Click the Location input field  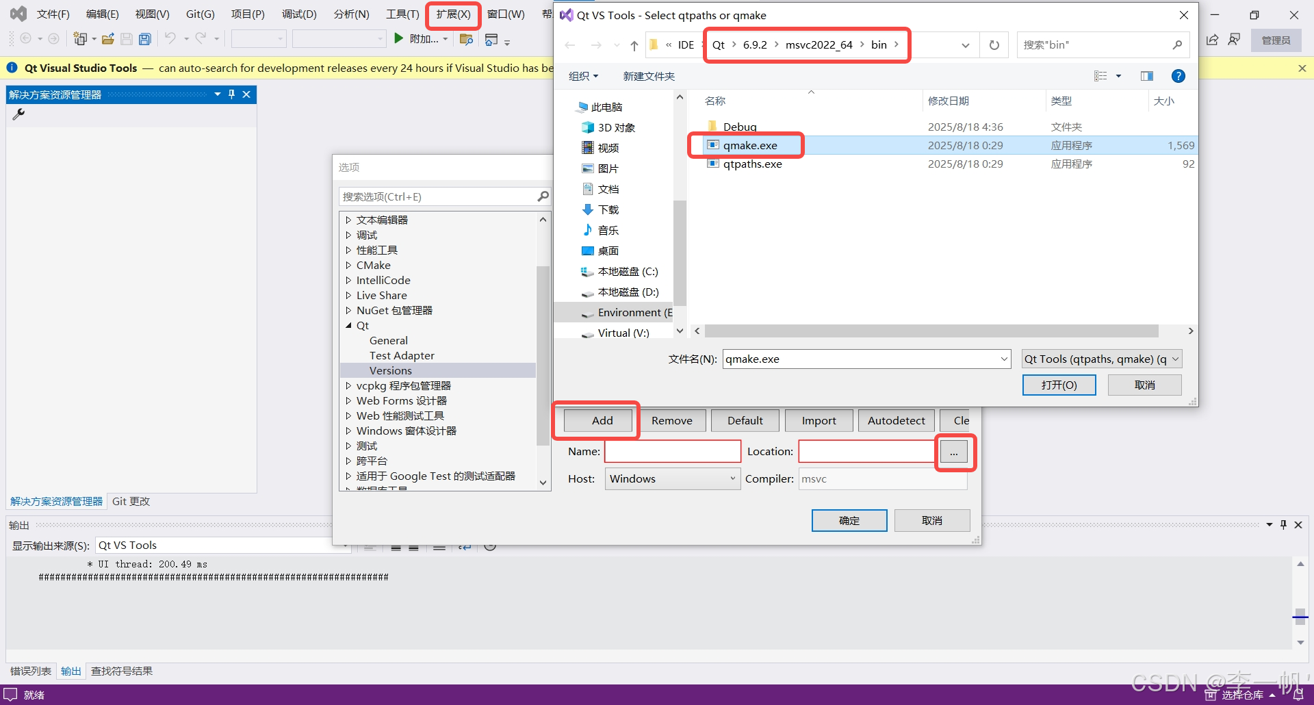coord(866,451)
